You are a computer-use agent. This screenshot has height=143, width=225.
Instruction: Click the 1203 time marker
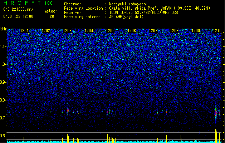68,31
